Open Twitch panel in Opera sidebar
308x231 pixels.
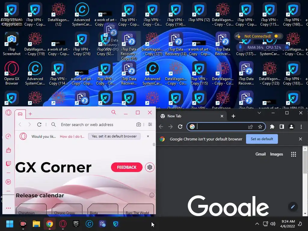8,164
